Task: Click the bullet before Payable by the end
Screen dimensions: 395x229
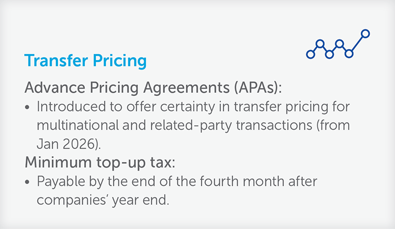Action: pos(27,182)
